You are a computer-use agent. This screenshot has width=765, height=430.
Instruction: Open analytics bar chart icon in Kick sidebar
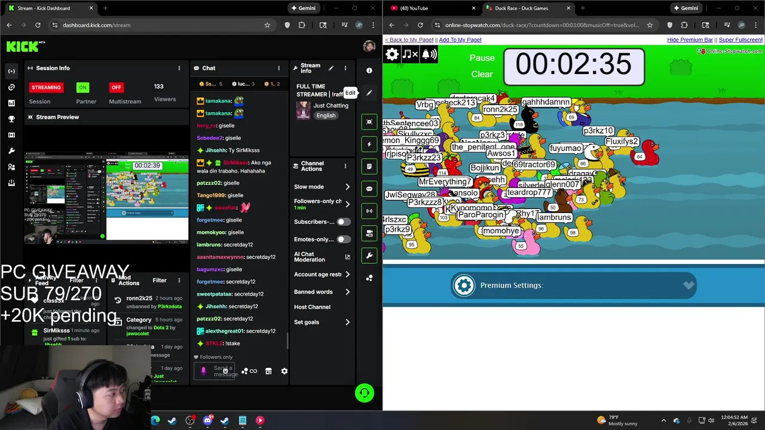pyautogui.click(x=11, y=103)
